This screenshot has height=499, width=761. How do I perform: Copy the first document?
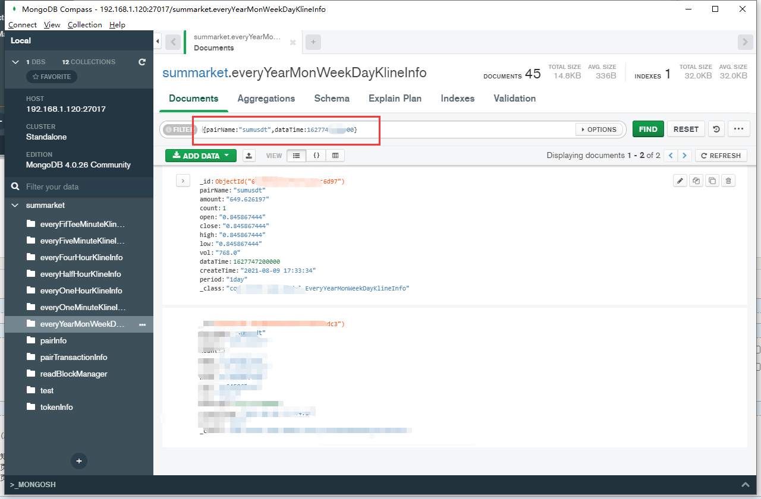(696, 181)
